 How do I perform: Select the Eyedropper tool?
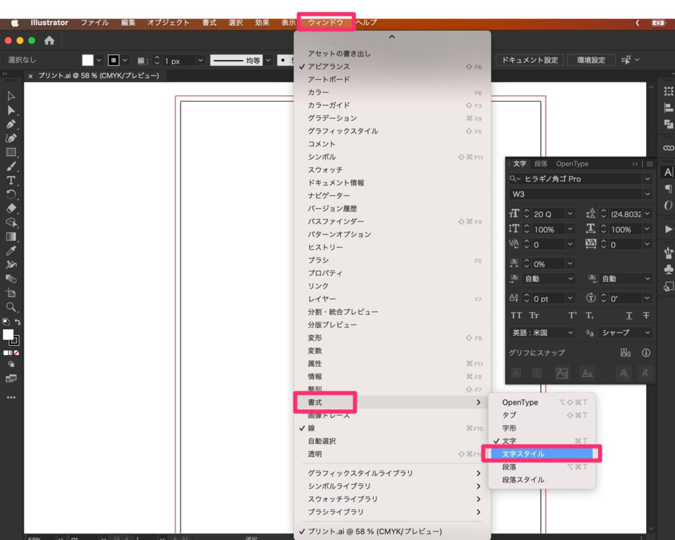[11, 251]
